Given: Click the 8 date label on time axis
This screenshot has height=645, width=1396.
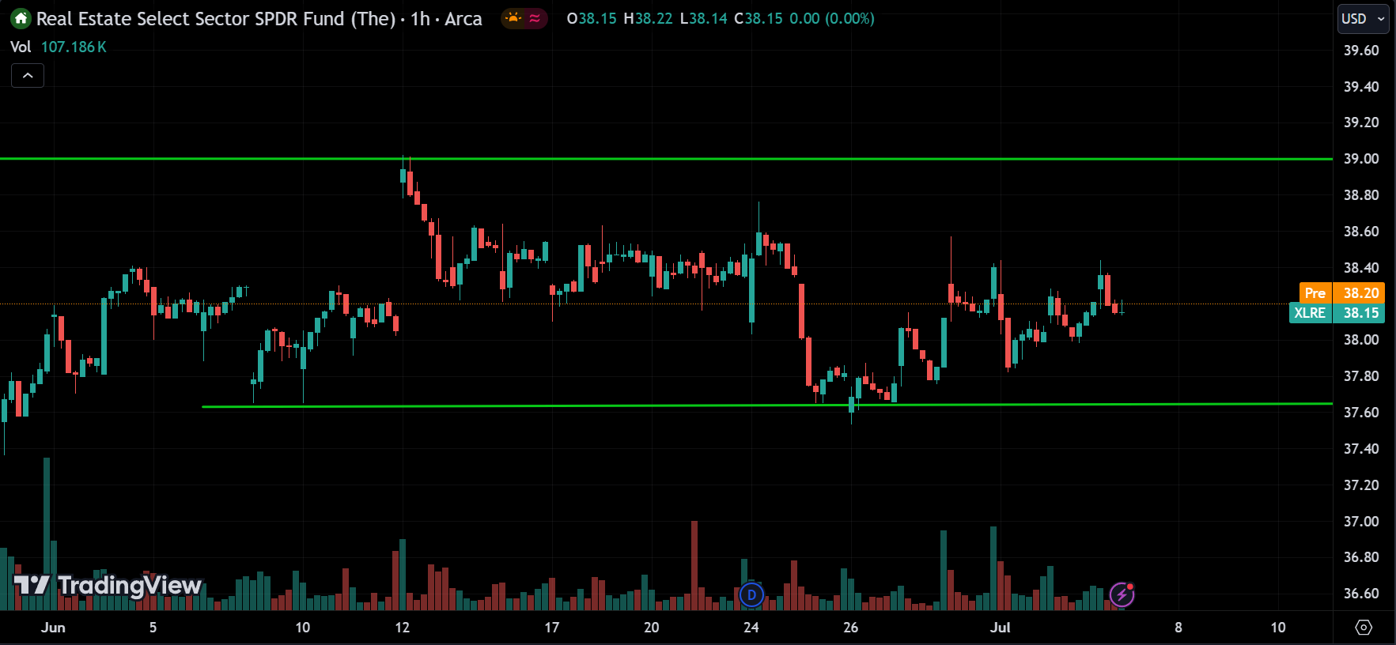Looking at the screenshot, I should pyautogui.click(x=1178, y=628).
